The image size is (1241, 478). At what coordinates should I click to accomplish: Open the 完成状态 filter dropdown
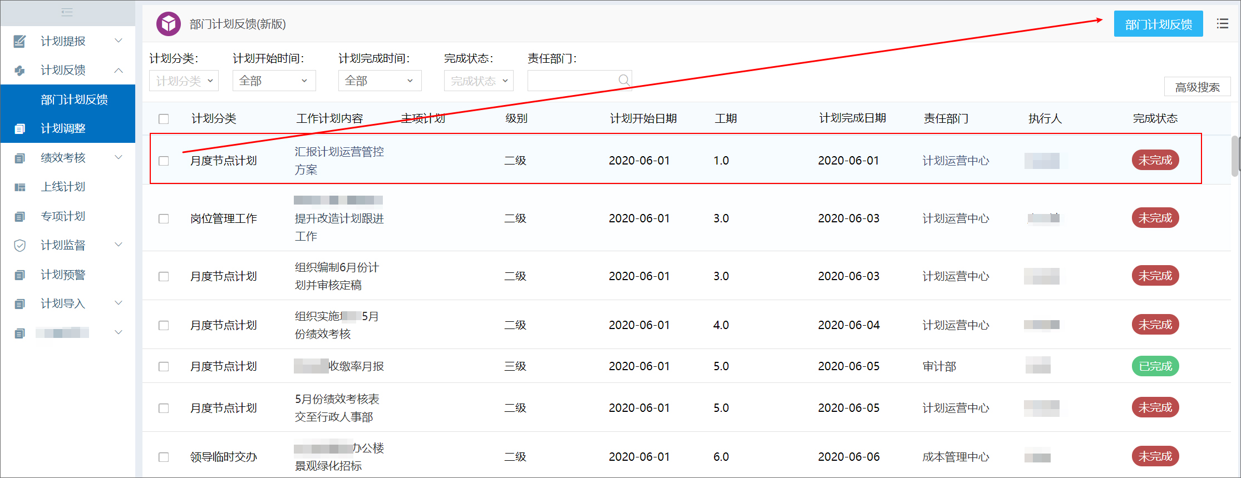coord(479,81)
